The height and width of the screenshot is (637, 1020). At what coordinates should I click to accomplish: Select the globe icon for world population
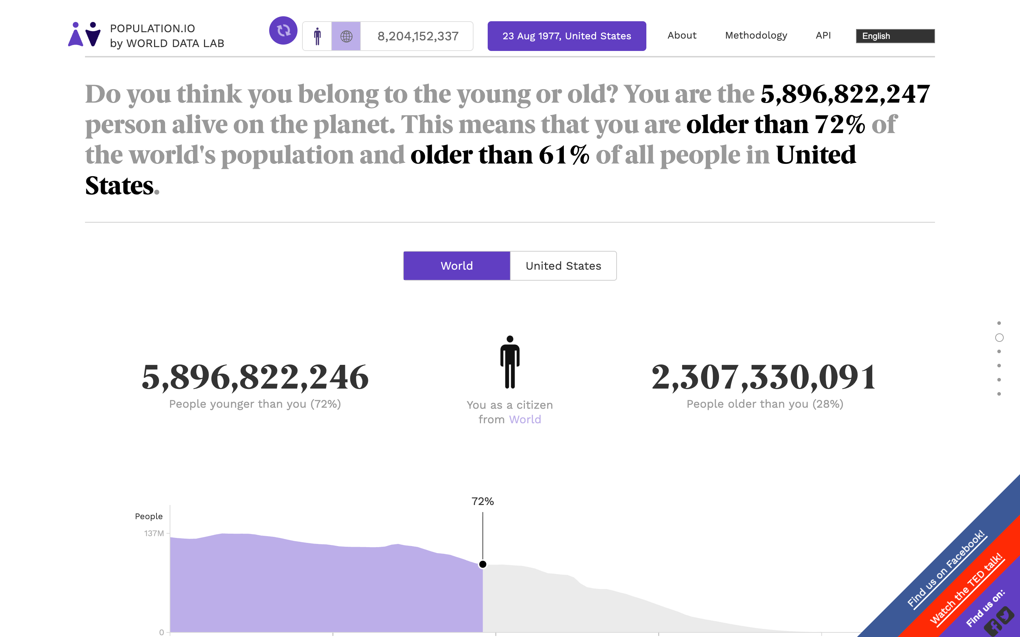tap(346, 36)
